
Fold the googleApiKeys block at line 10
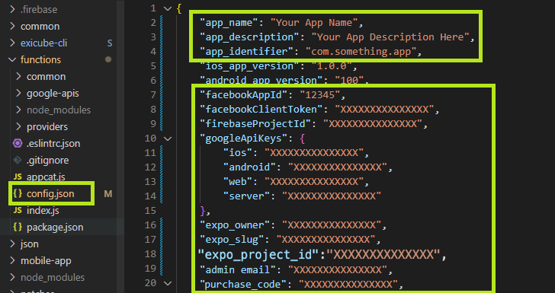[x=168, y=139]
